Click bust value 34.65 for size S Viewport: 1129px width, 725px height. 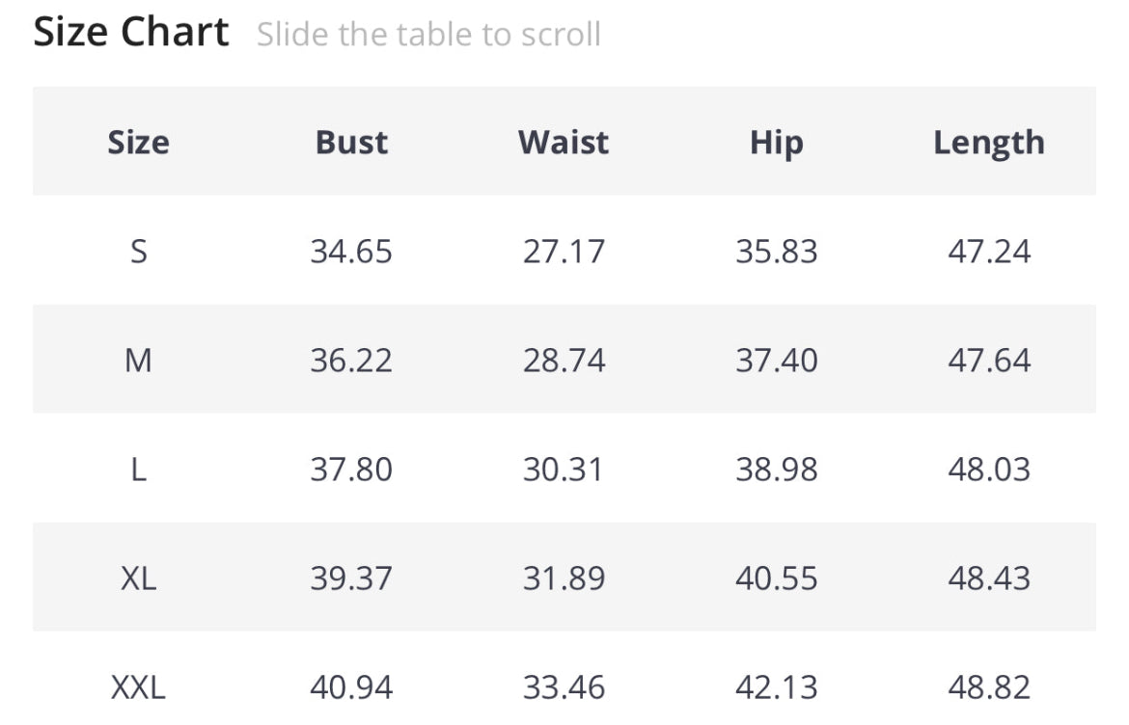[351, 251]
